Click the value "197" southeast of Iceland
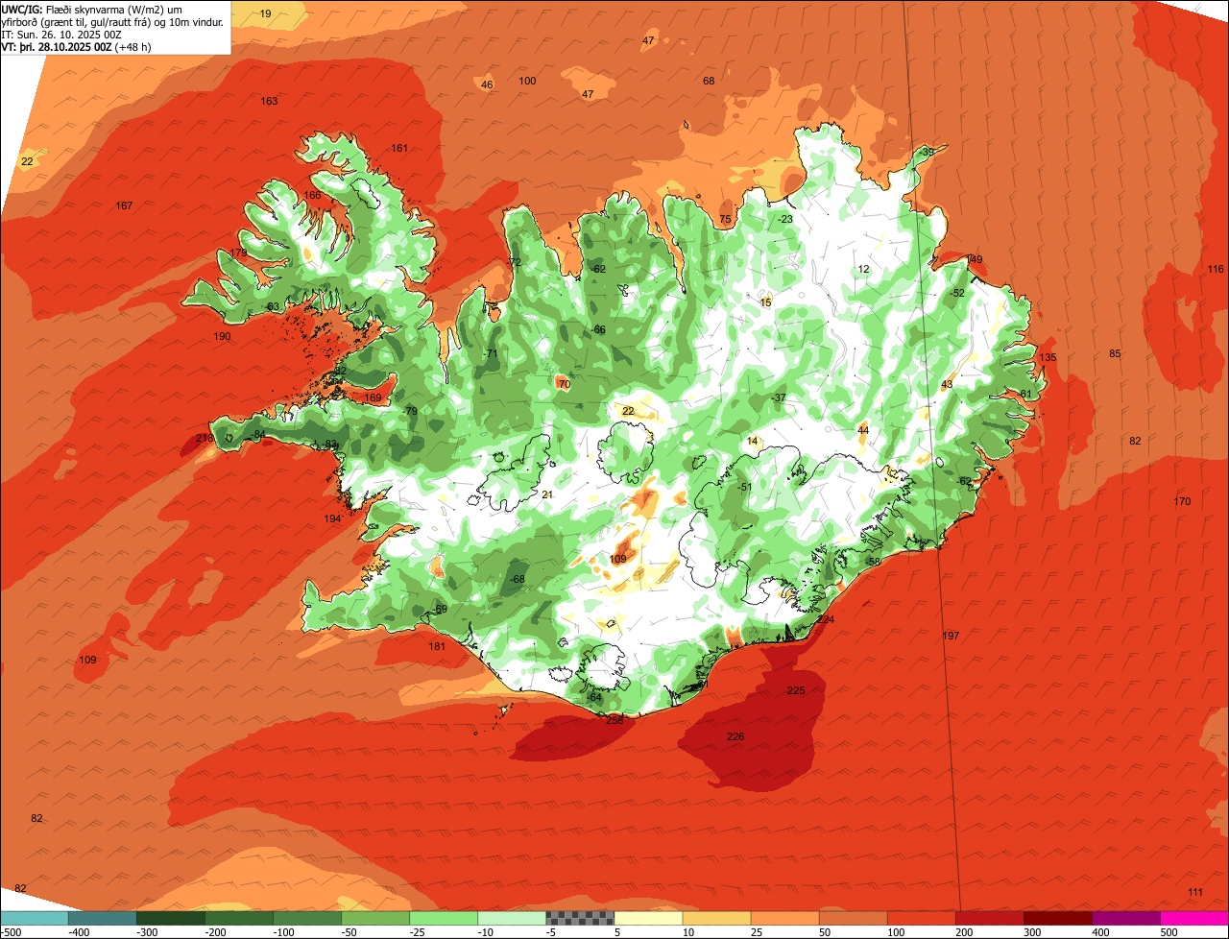The width and height of the screenshot is (1229, 939). coord(951,636)
